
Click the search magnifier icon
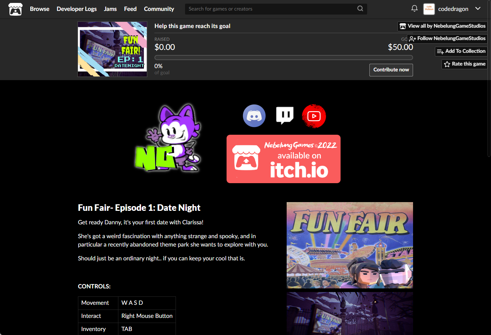pyautogui.click(x=360, y=9)
